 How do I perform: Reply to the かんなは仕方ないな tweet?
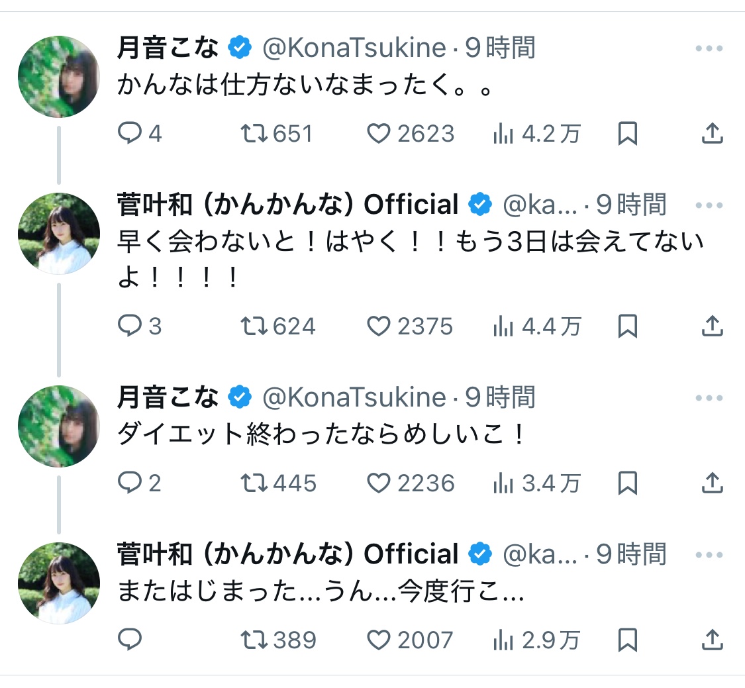point(130,134)
